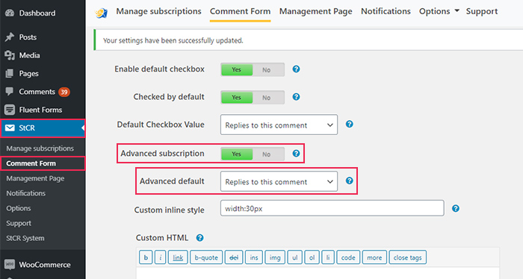Click the 39 pending comments badge
Screen dimensions: 523x279
pyautogui.click(x=64, y=92)
